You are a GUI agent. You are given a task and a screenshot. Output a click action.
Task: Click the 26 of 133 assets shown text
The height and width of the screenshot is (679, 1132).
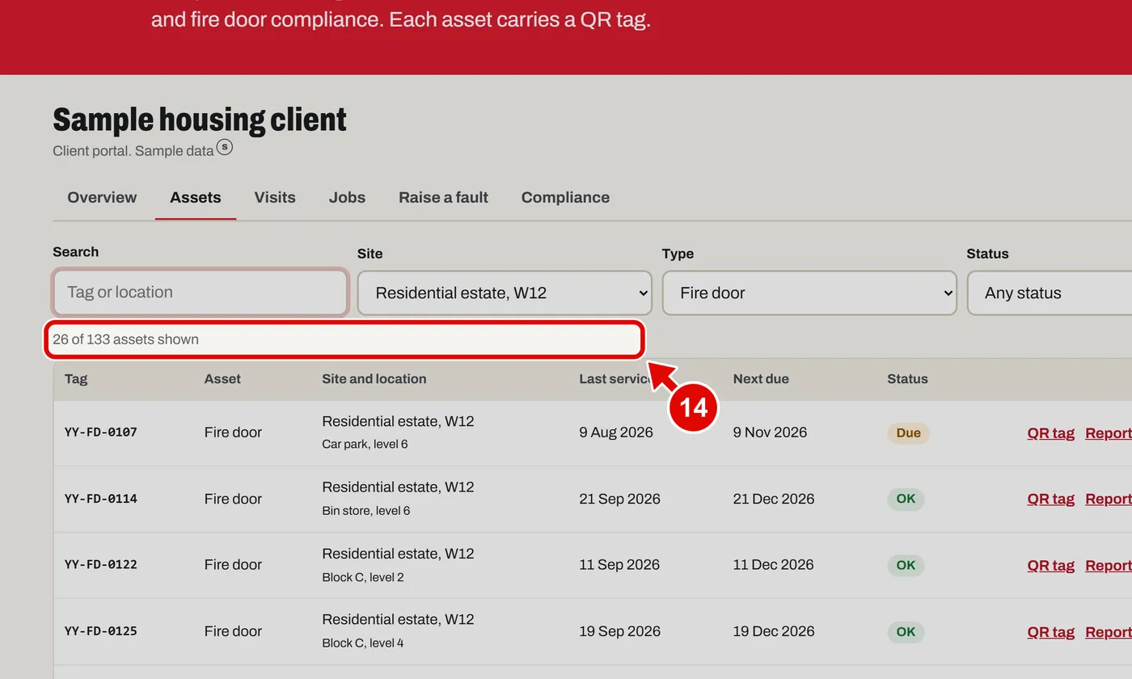click(125, 339)
